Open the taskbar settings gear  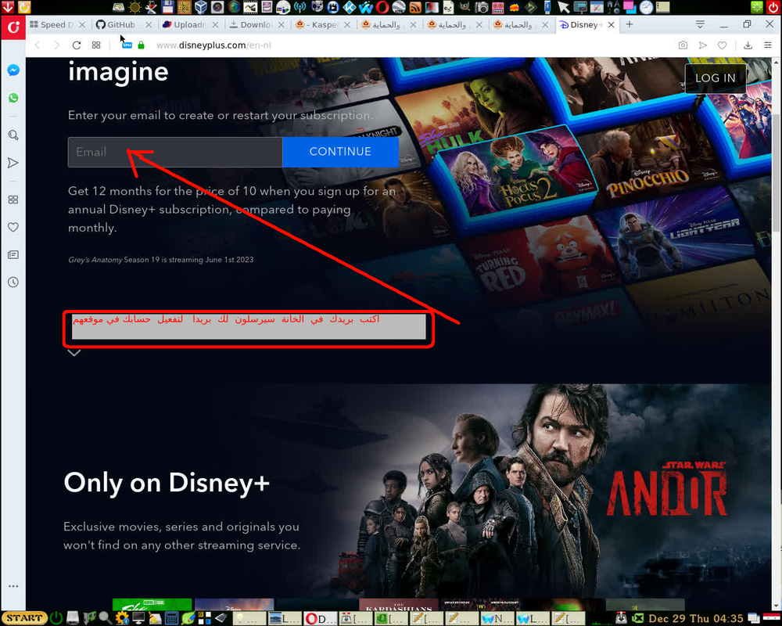[121, 618]
